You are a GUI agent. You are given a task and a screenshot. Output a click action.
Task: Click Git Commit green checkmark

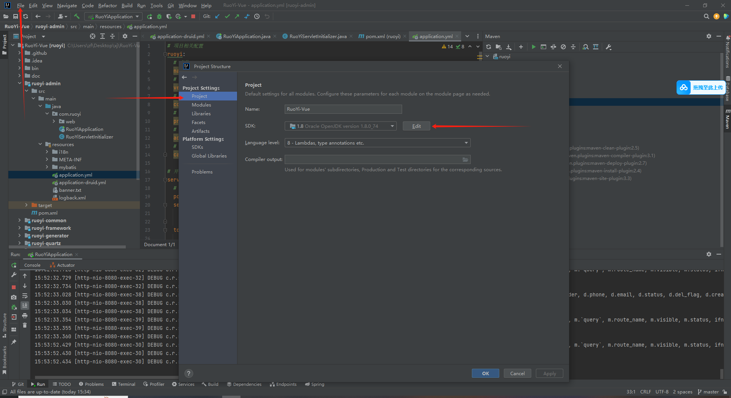tap(227, 16)
